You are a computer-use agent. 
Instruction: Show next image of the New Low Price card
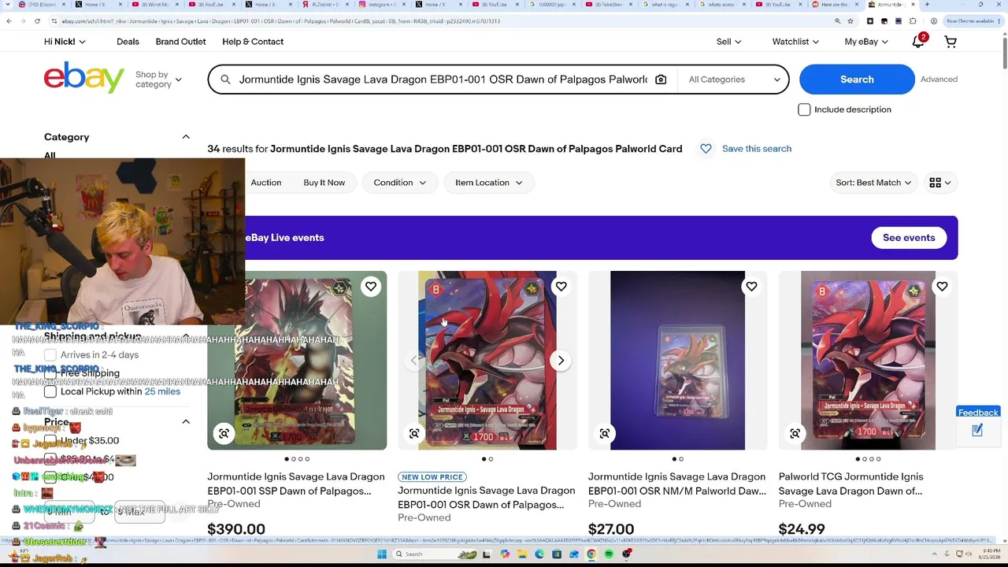(x=561, y=361)
